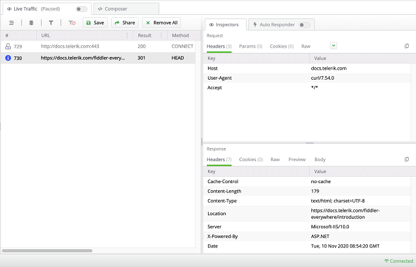
Task: Click the ASP.NET value
Action: [x=320, y=236]
